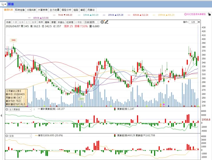Click the 漲幅 7.53% value
Viewport: 212px width, 160px height.
pyautogui.click(x=81, y=26)
